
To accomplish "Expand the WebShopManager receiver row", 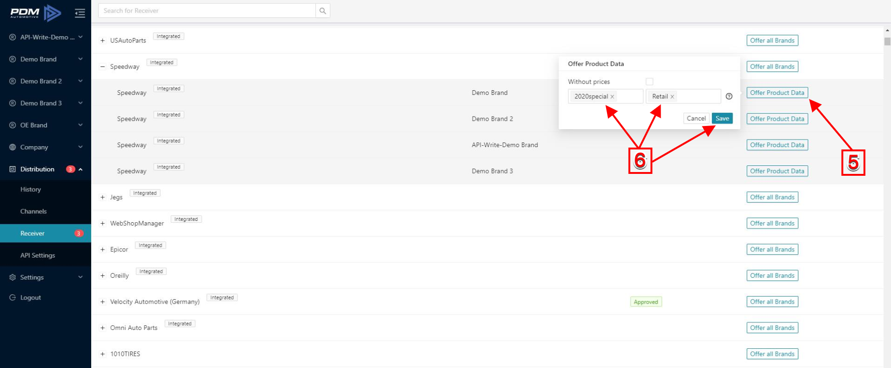I will [103, 224].
